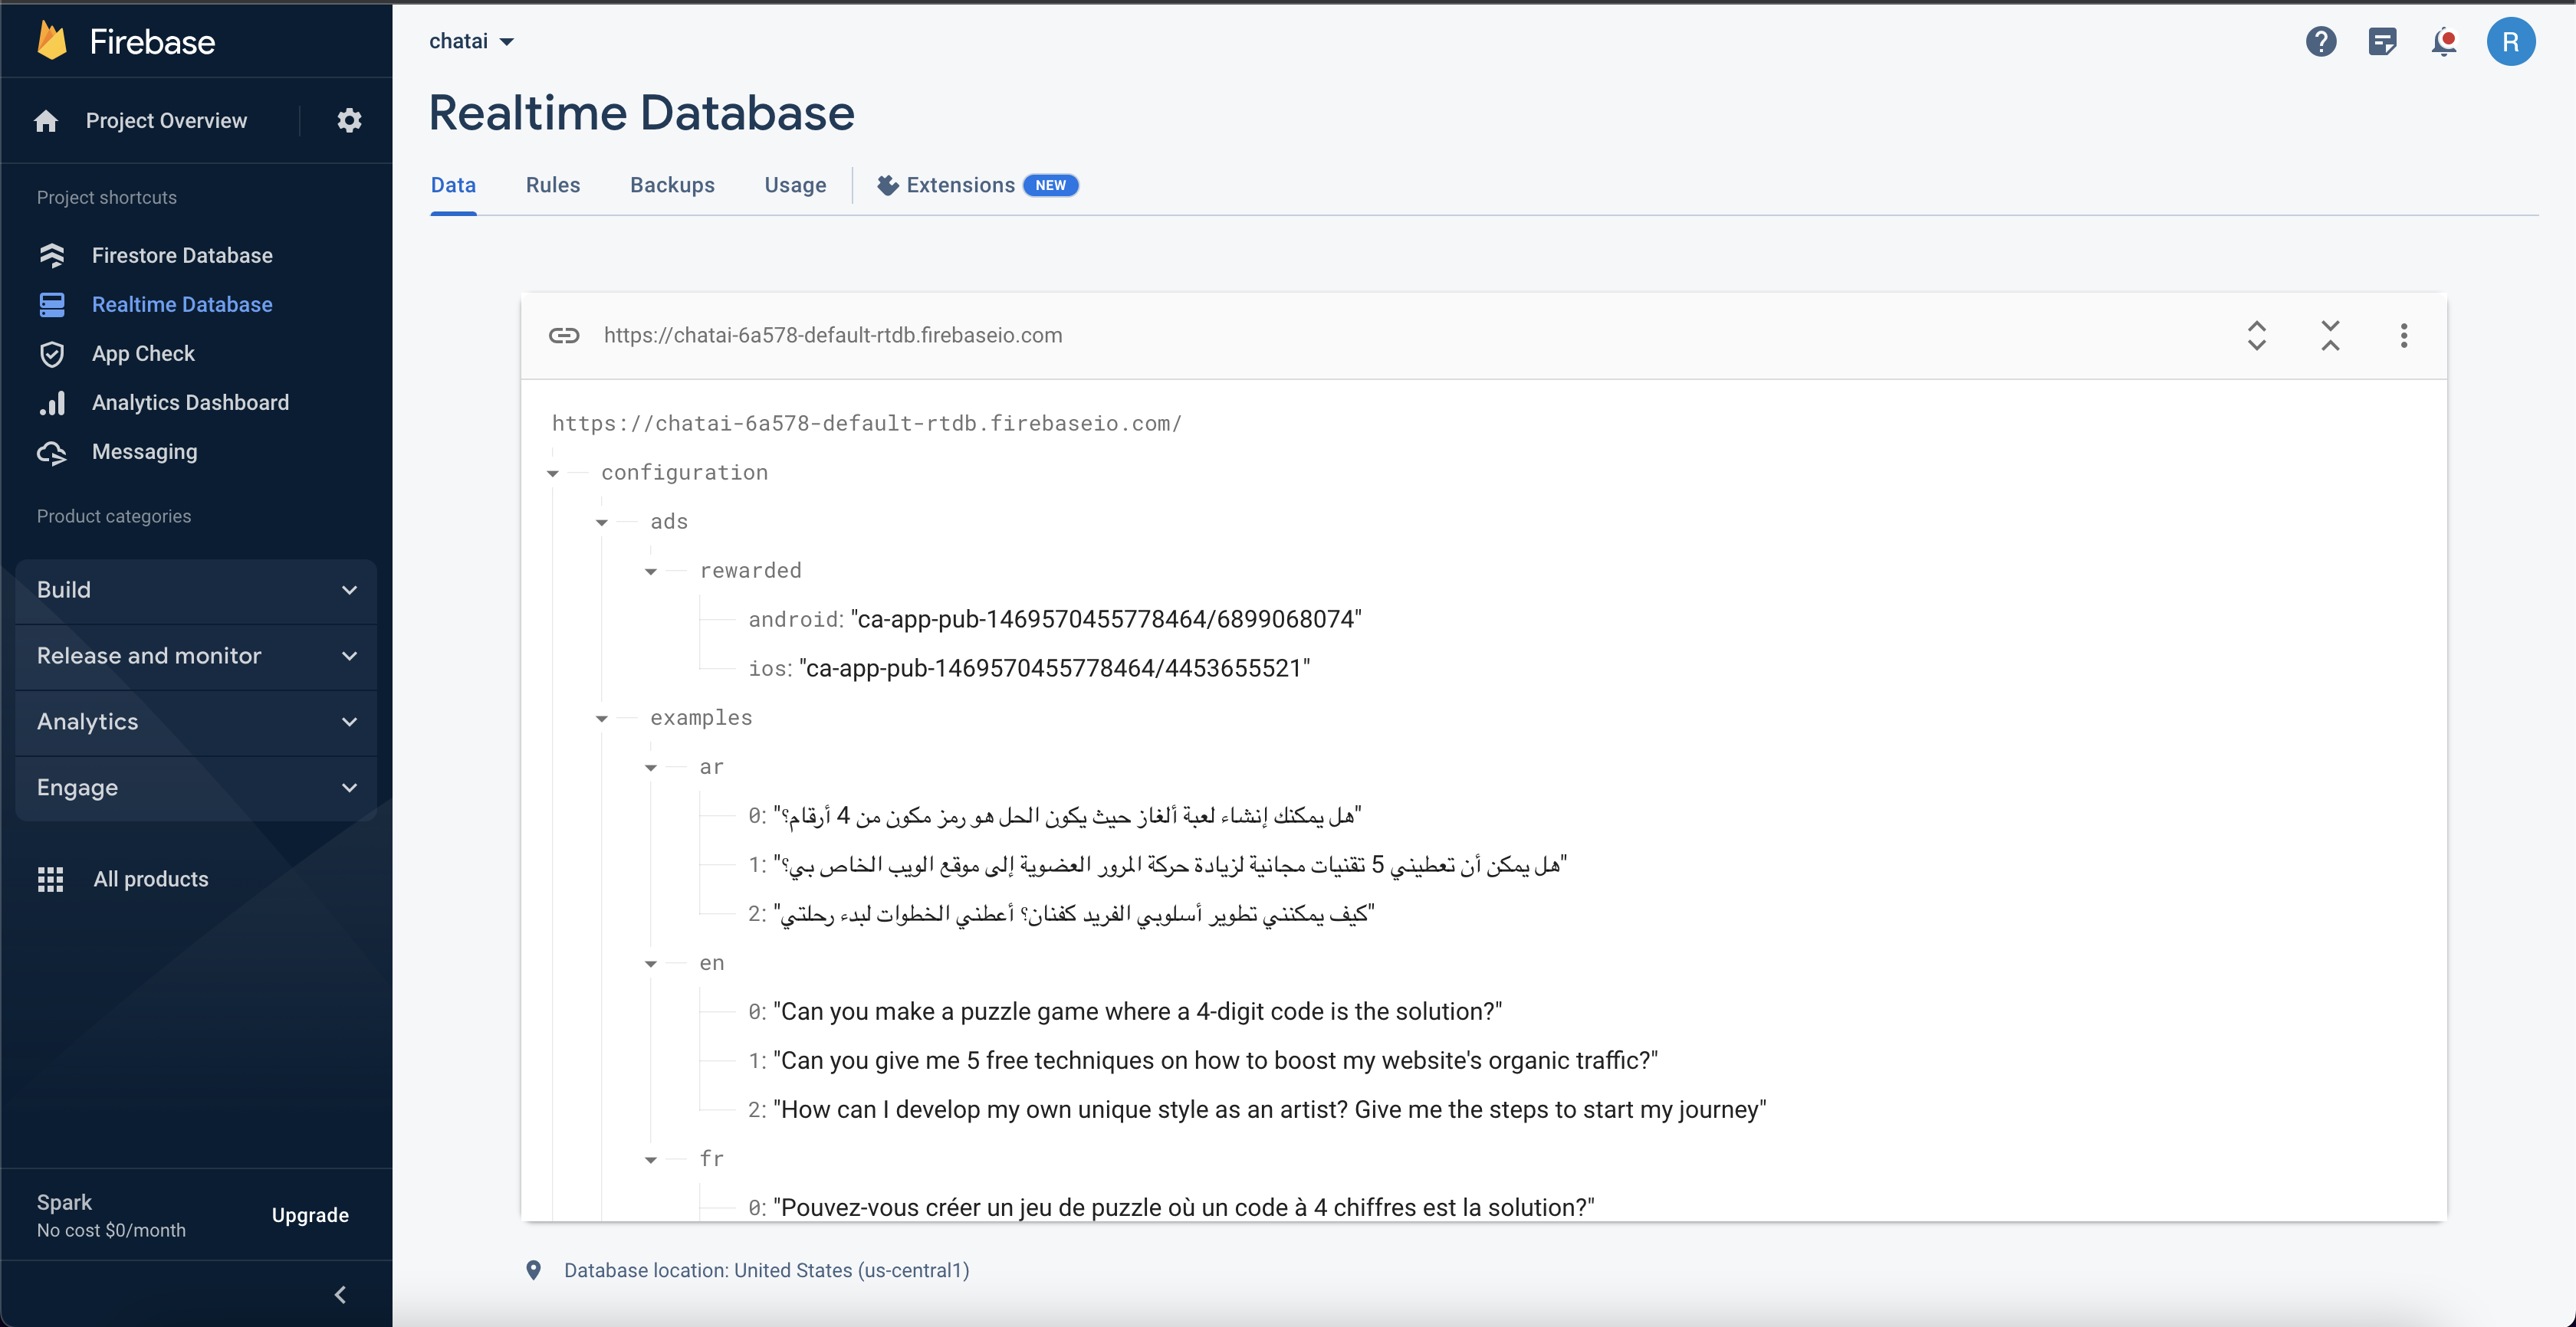2576x1327 pixels.
Task: Open Firestore Database in sidebar
Action: pos(182,256)
